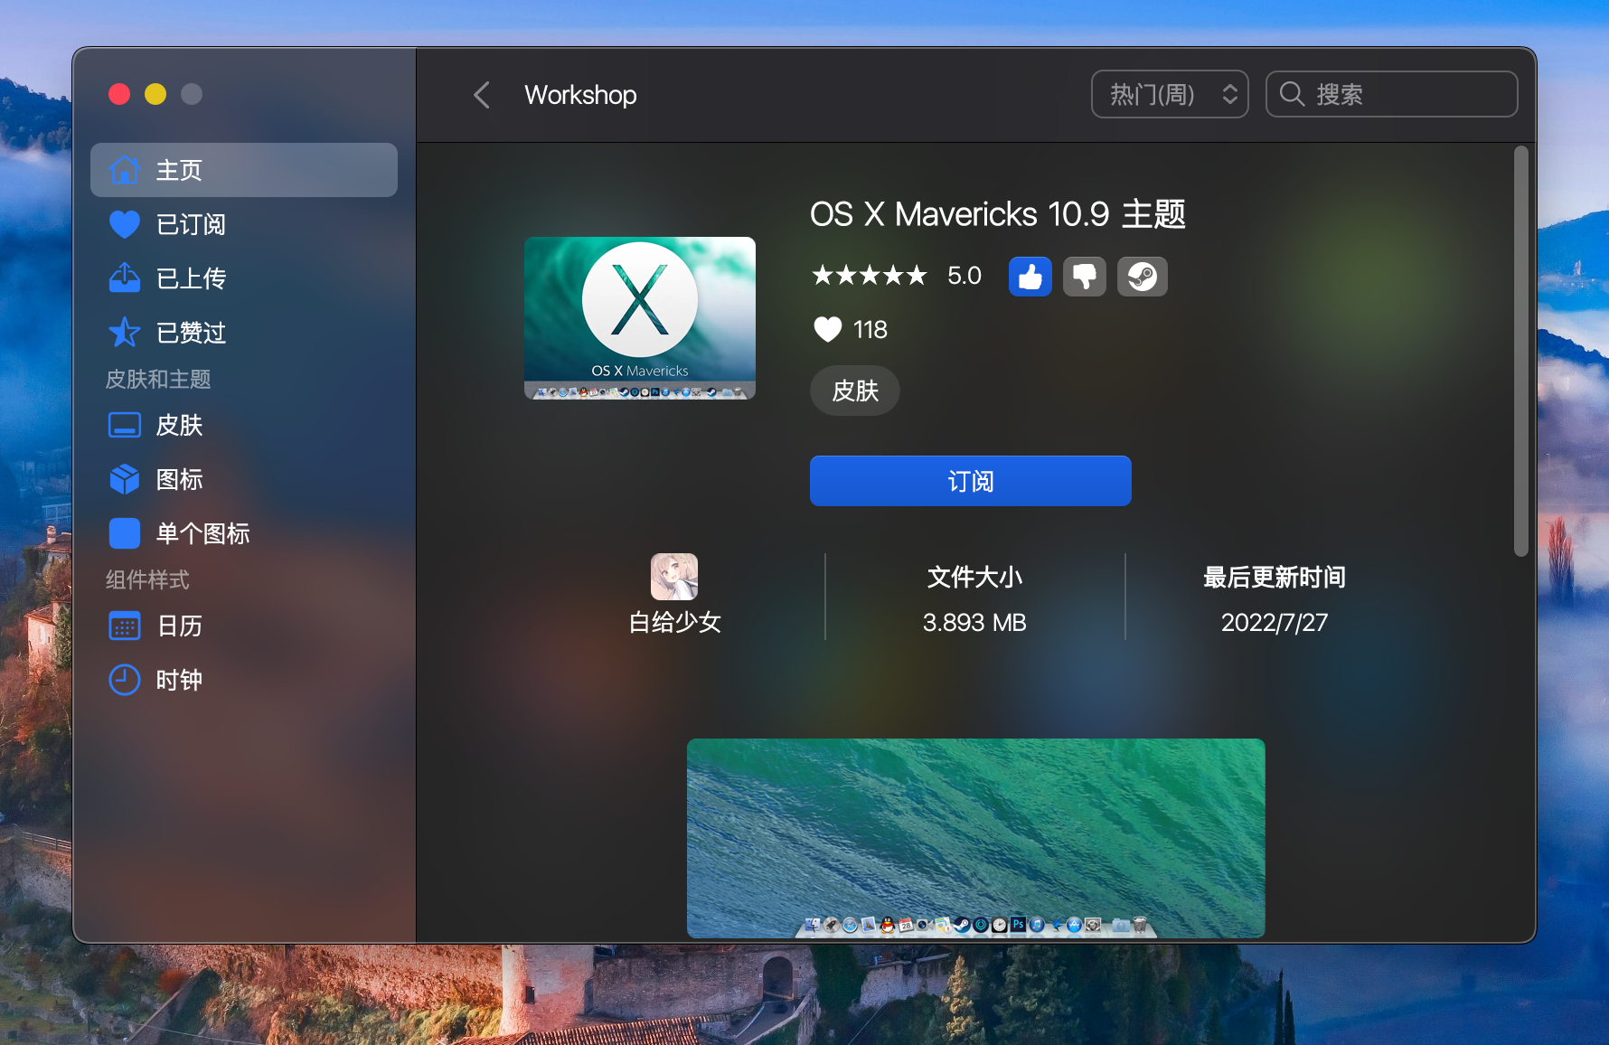Click the star liked icon
This screenshot has height=1045, width=1609.
(125, 333)
